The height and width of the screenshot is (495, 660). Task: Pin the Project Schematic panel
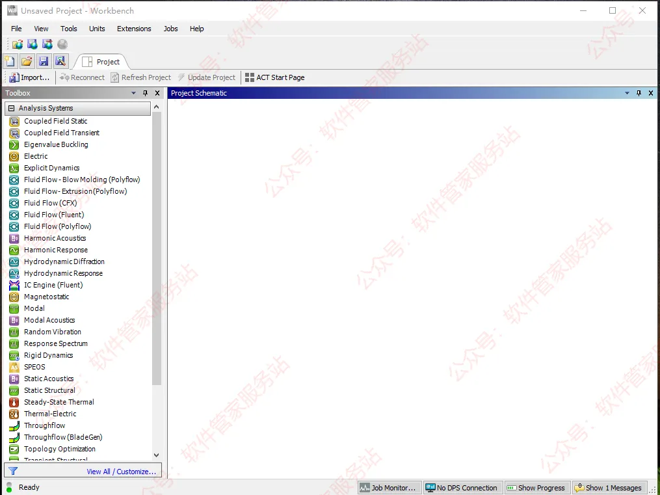click(x=639, y=93)
